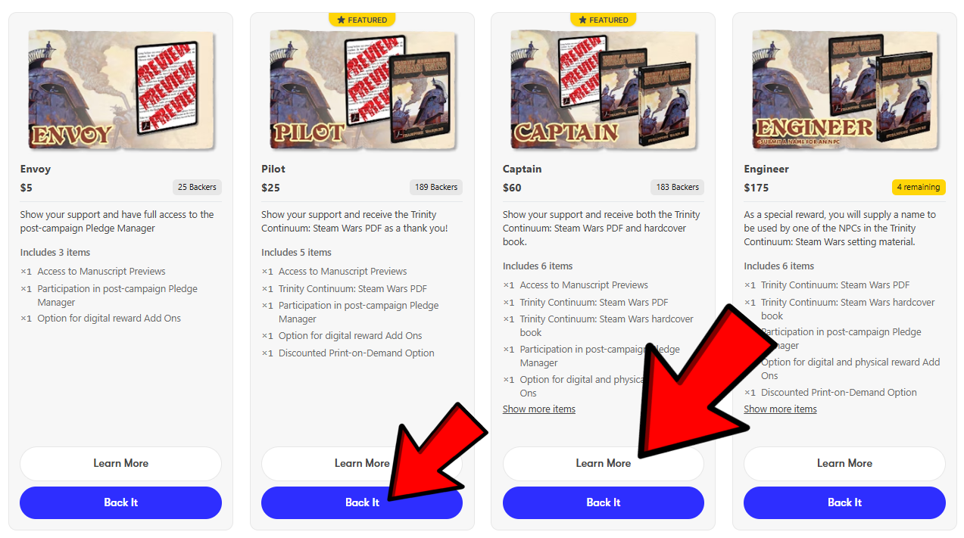
Task: Click Learn More under Captain tier
Action: coord(604,463)
